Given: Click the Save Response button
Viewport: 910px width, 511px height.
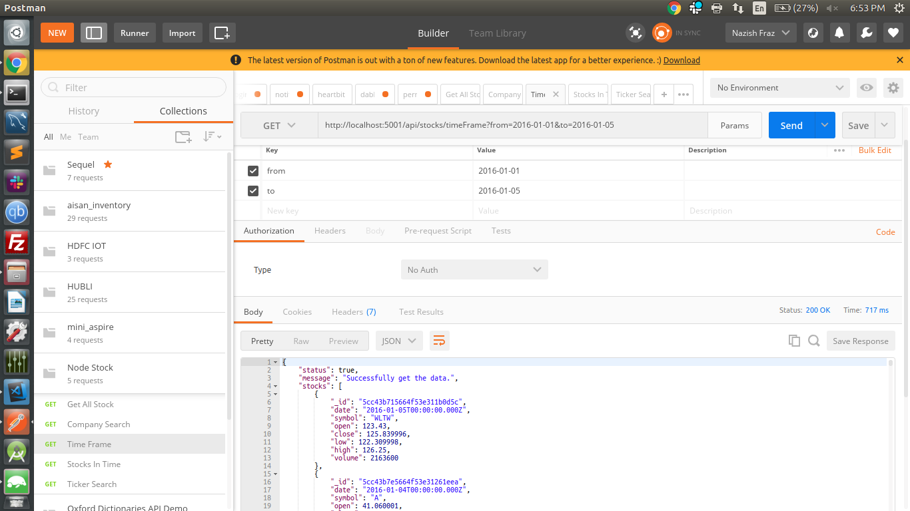Looking at the screenshot, I should tap(861, 341).
